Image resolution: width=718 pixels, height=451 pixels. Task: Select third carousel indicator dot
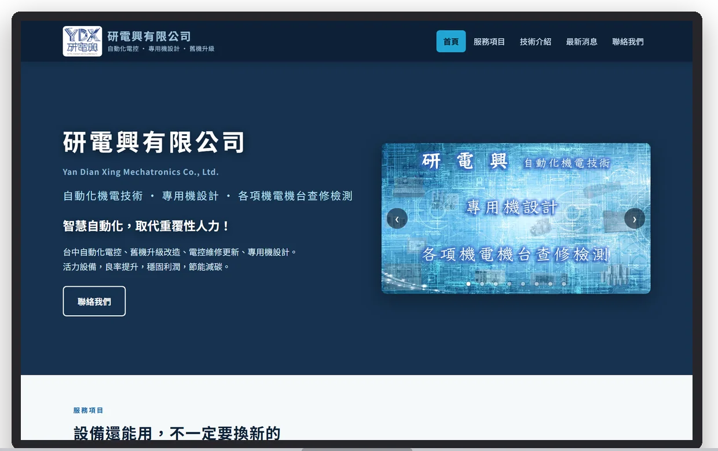(496, 284)
